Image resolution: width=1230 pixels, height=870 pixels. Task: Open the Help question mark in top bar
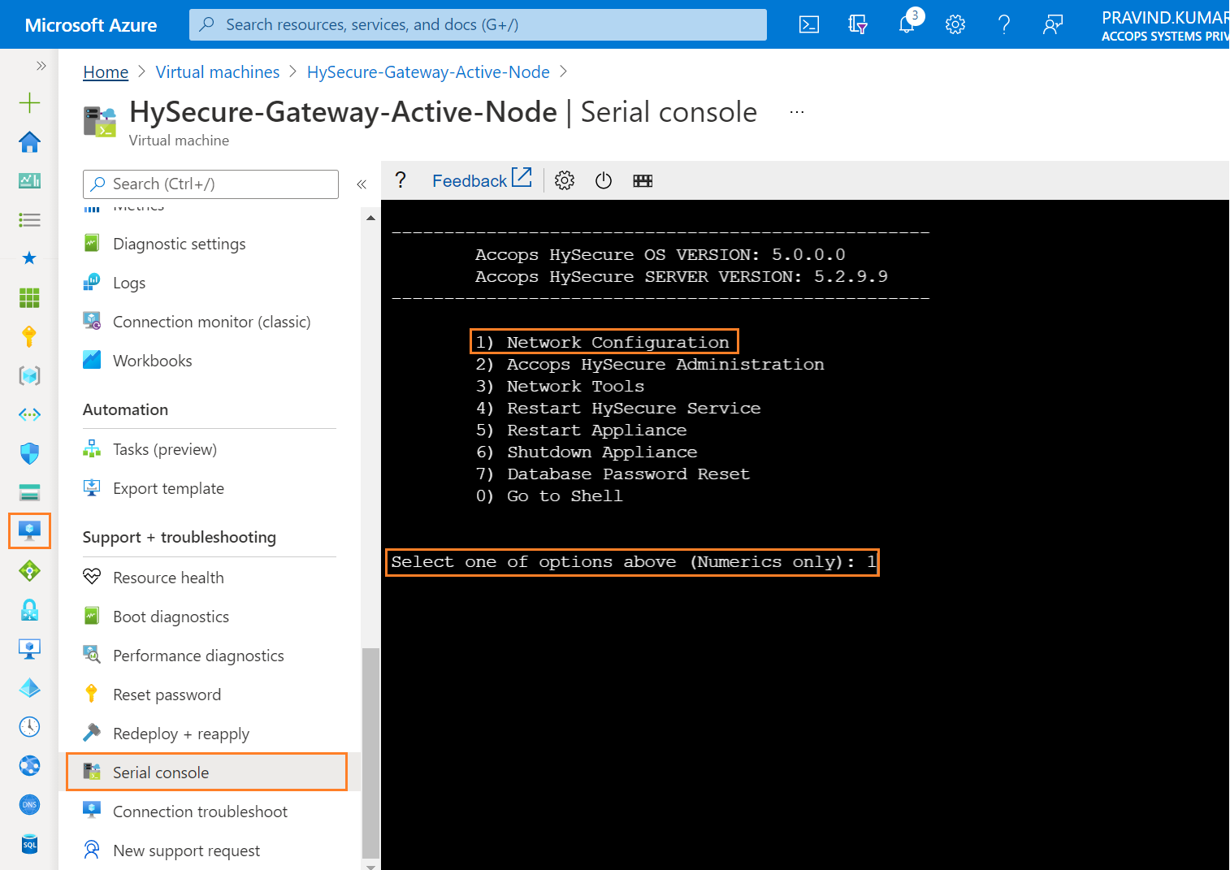tap(1004, 24)
